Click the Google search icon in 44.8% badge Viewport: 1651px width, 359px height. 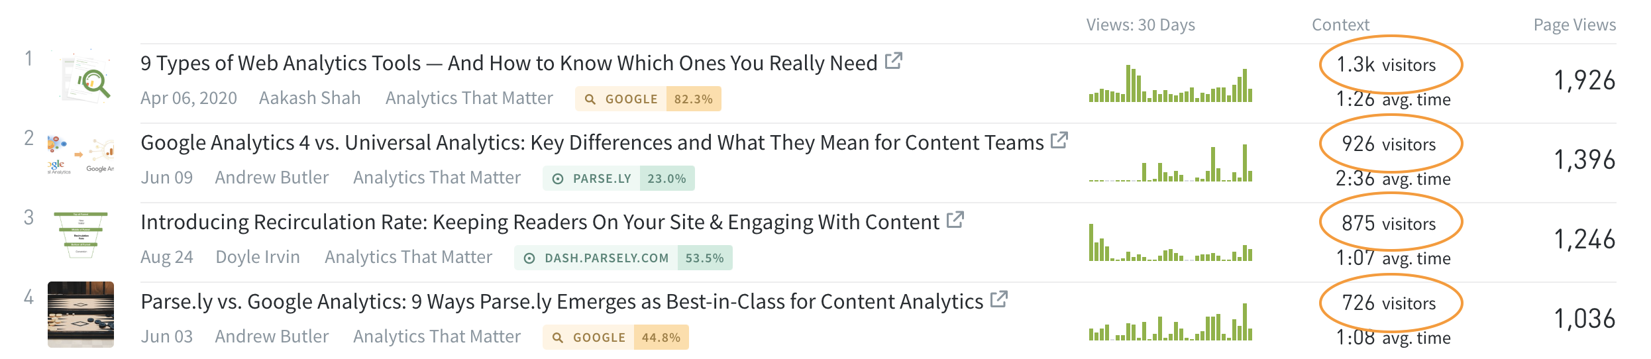tap(558, 338)
